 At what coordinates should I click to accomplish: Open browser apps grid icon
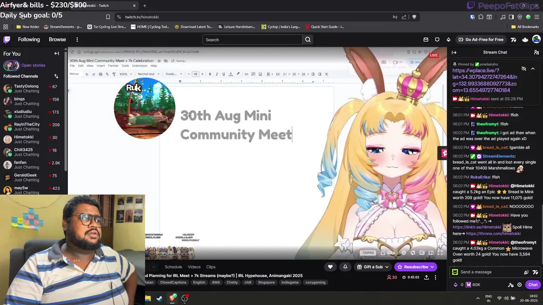coord(6,27)
